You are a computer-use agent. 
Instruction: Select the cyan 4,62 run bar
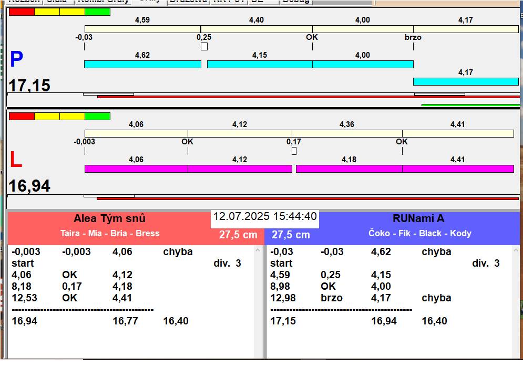pyautogui.click(x=143, y=64)
